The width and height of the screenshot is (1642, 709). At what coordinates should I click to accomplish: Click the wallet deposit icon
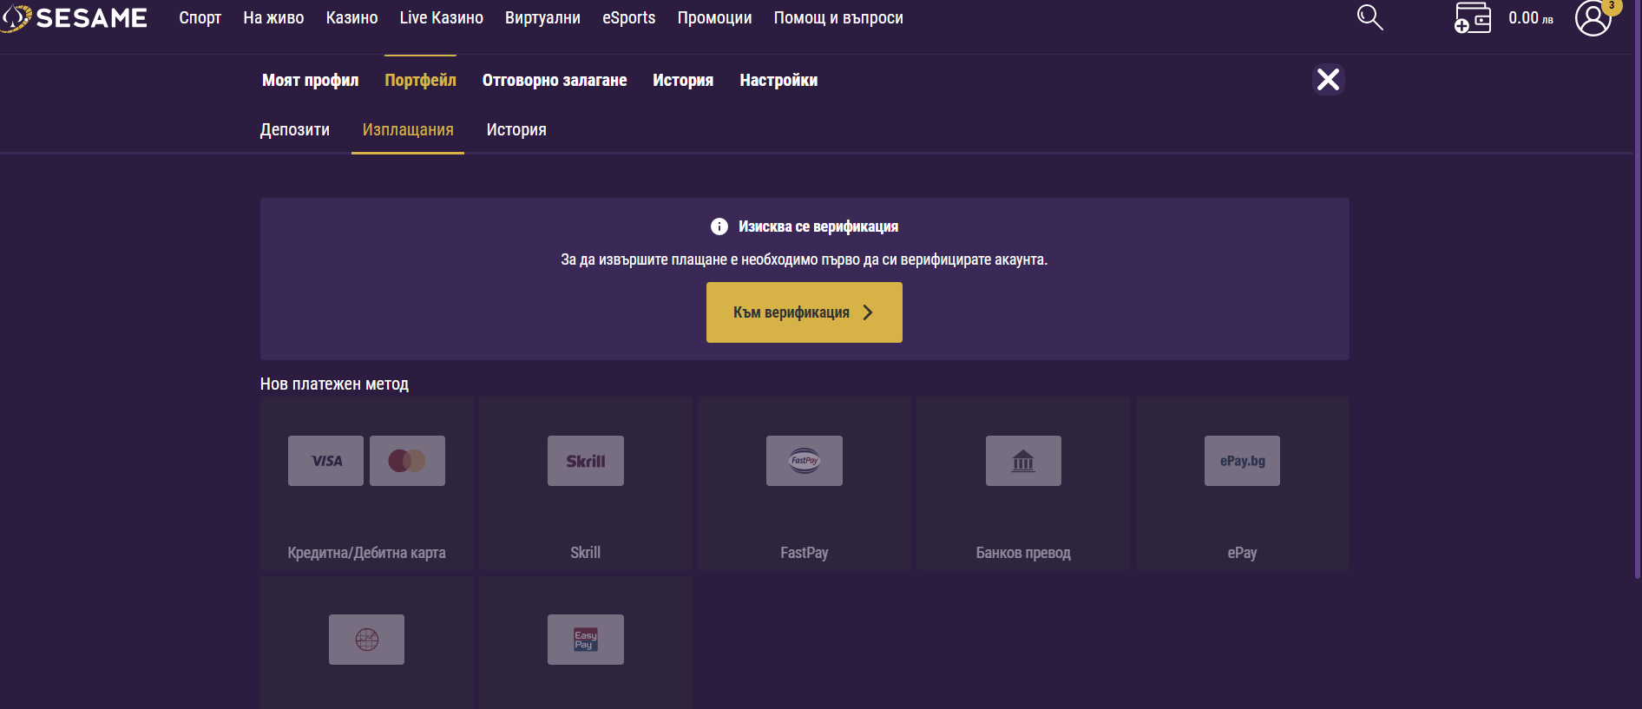tap(1472, 17)
